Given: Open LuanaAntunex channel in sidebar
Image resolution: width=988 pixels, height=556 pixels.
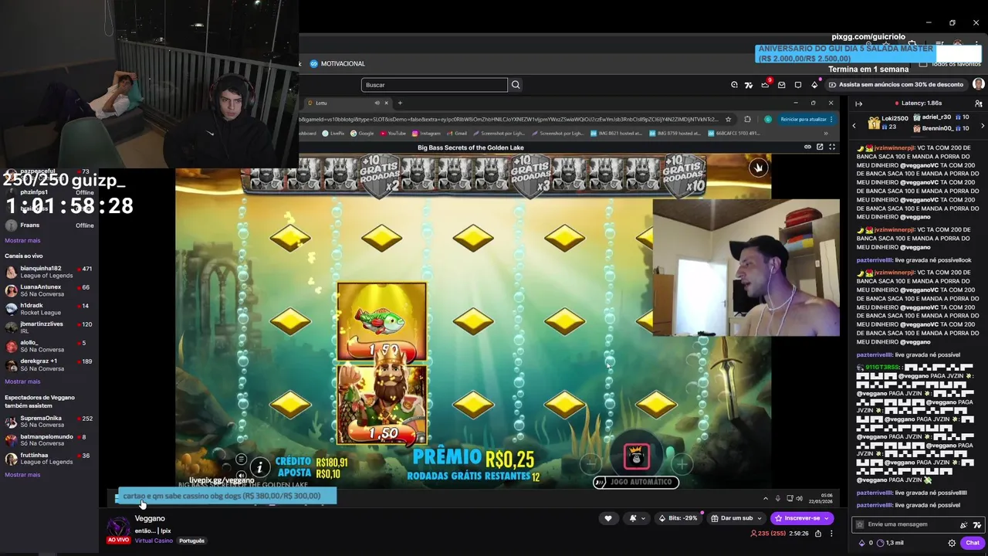Looking at the screenshot, I should 49,290.
